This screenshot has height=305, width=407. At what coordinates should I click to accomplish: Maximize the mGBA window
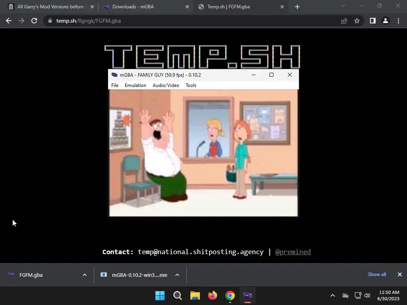click(x=271, y=75)
